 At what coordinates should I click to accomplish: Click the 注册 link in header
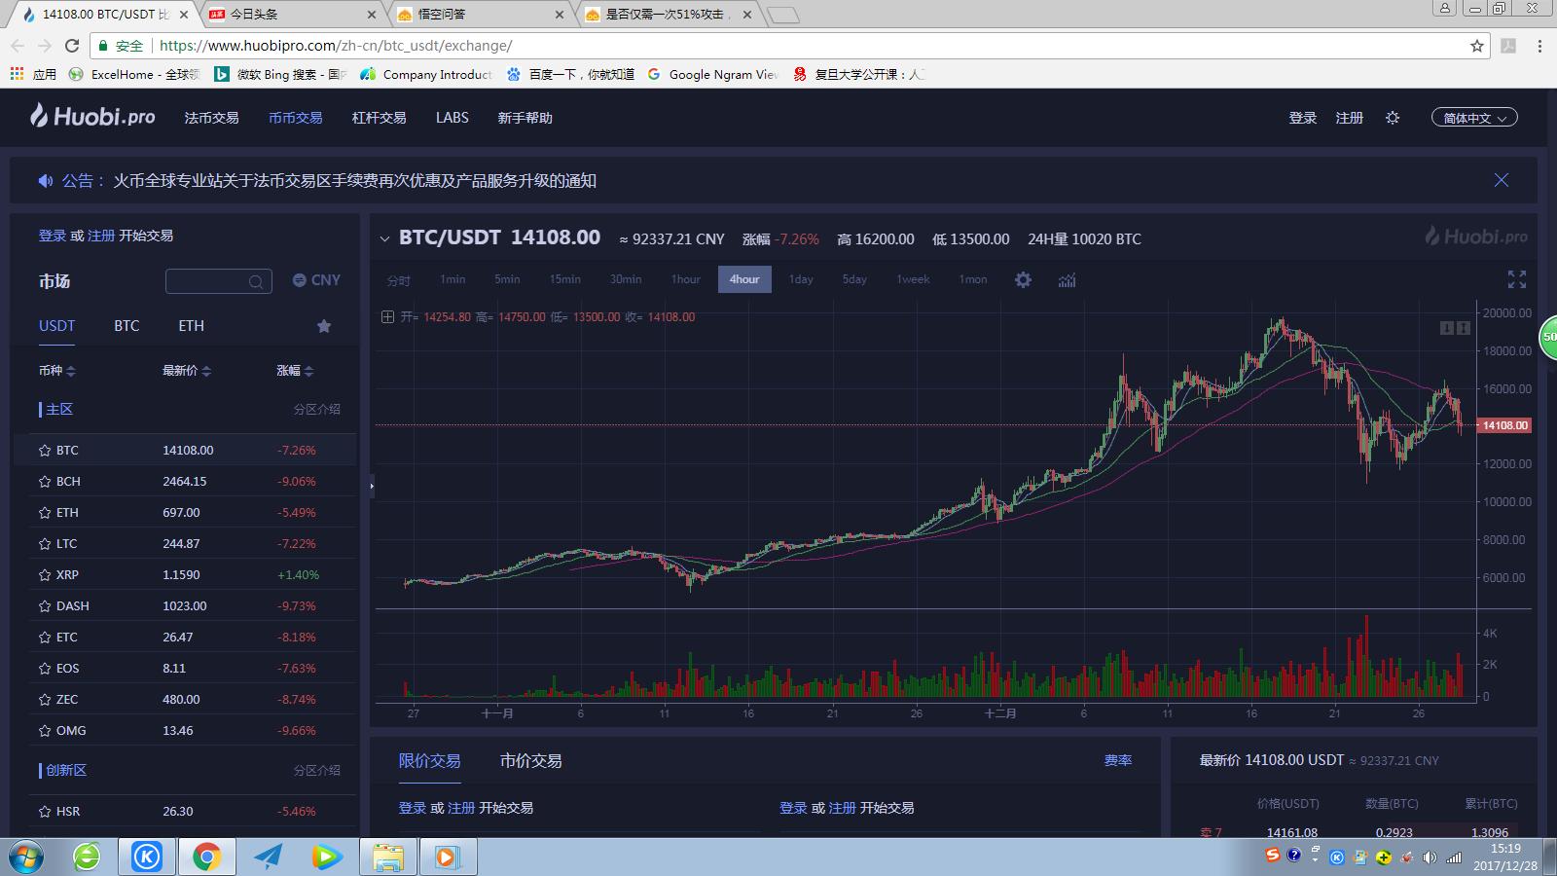(x=1349, y=118)
